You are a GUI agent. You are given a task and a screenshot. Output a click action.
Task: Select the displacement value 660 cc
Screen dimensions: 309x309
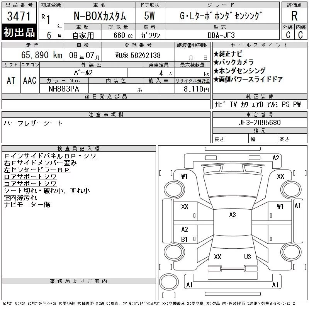coord(123,36)
